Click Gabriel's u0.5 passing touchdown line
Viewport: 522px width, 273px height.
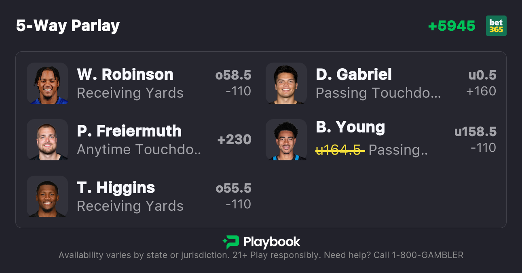pos(482,75)
